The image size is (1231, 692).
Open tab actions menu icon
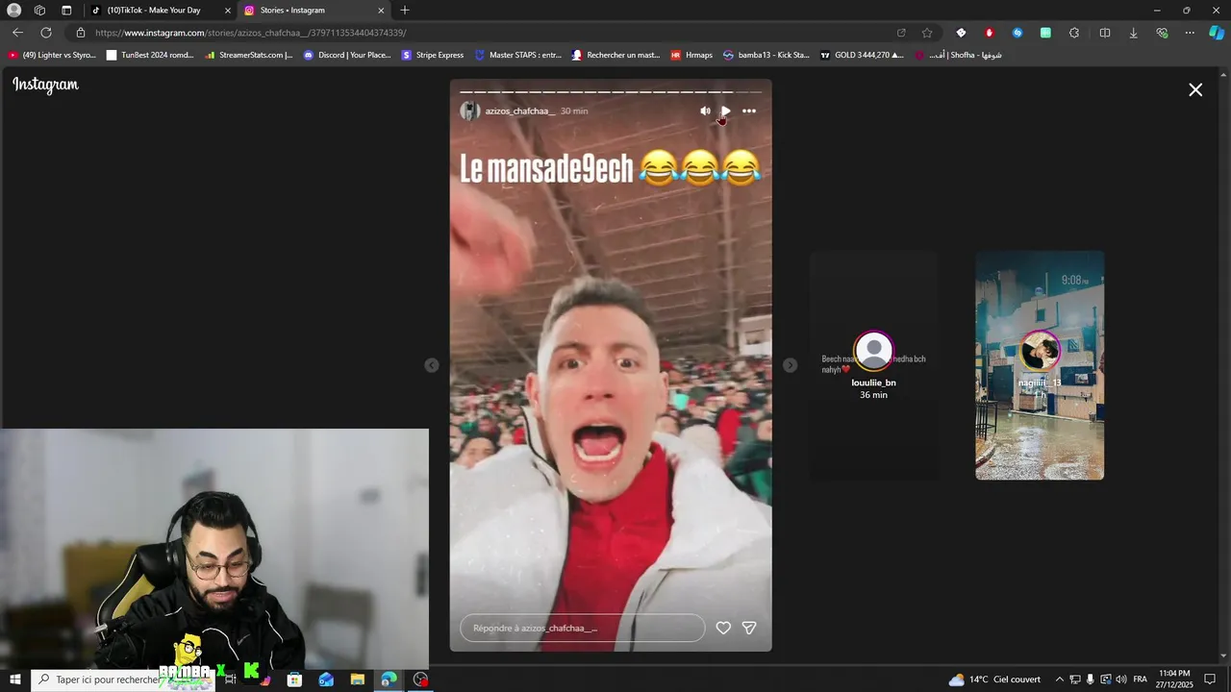(66, 10)
